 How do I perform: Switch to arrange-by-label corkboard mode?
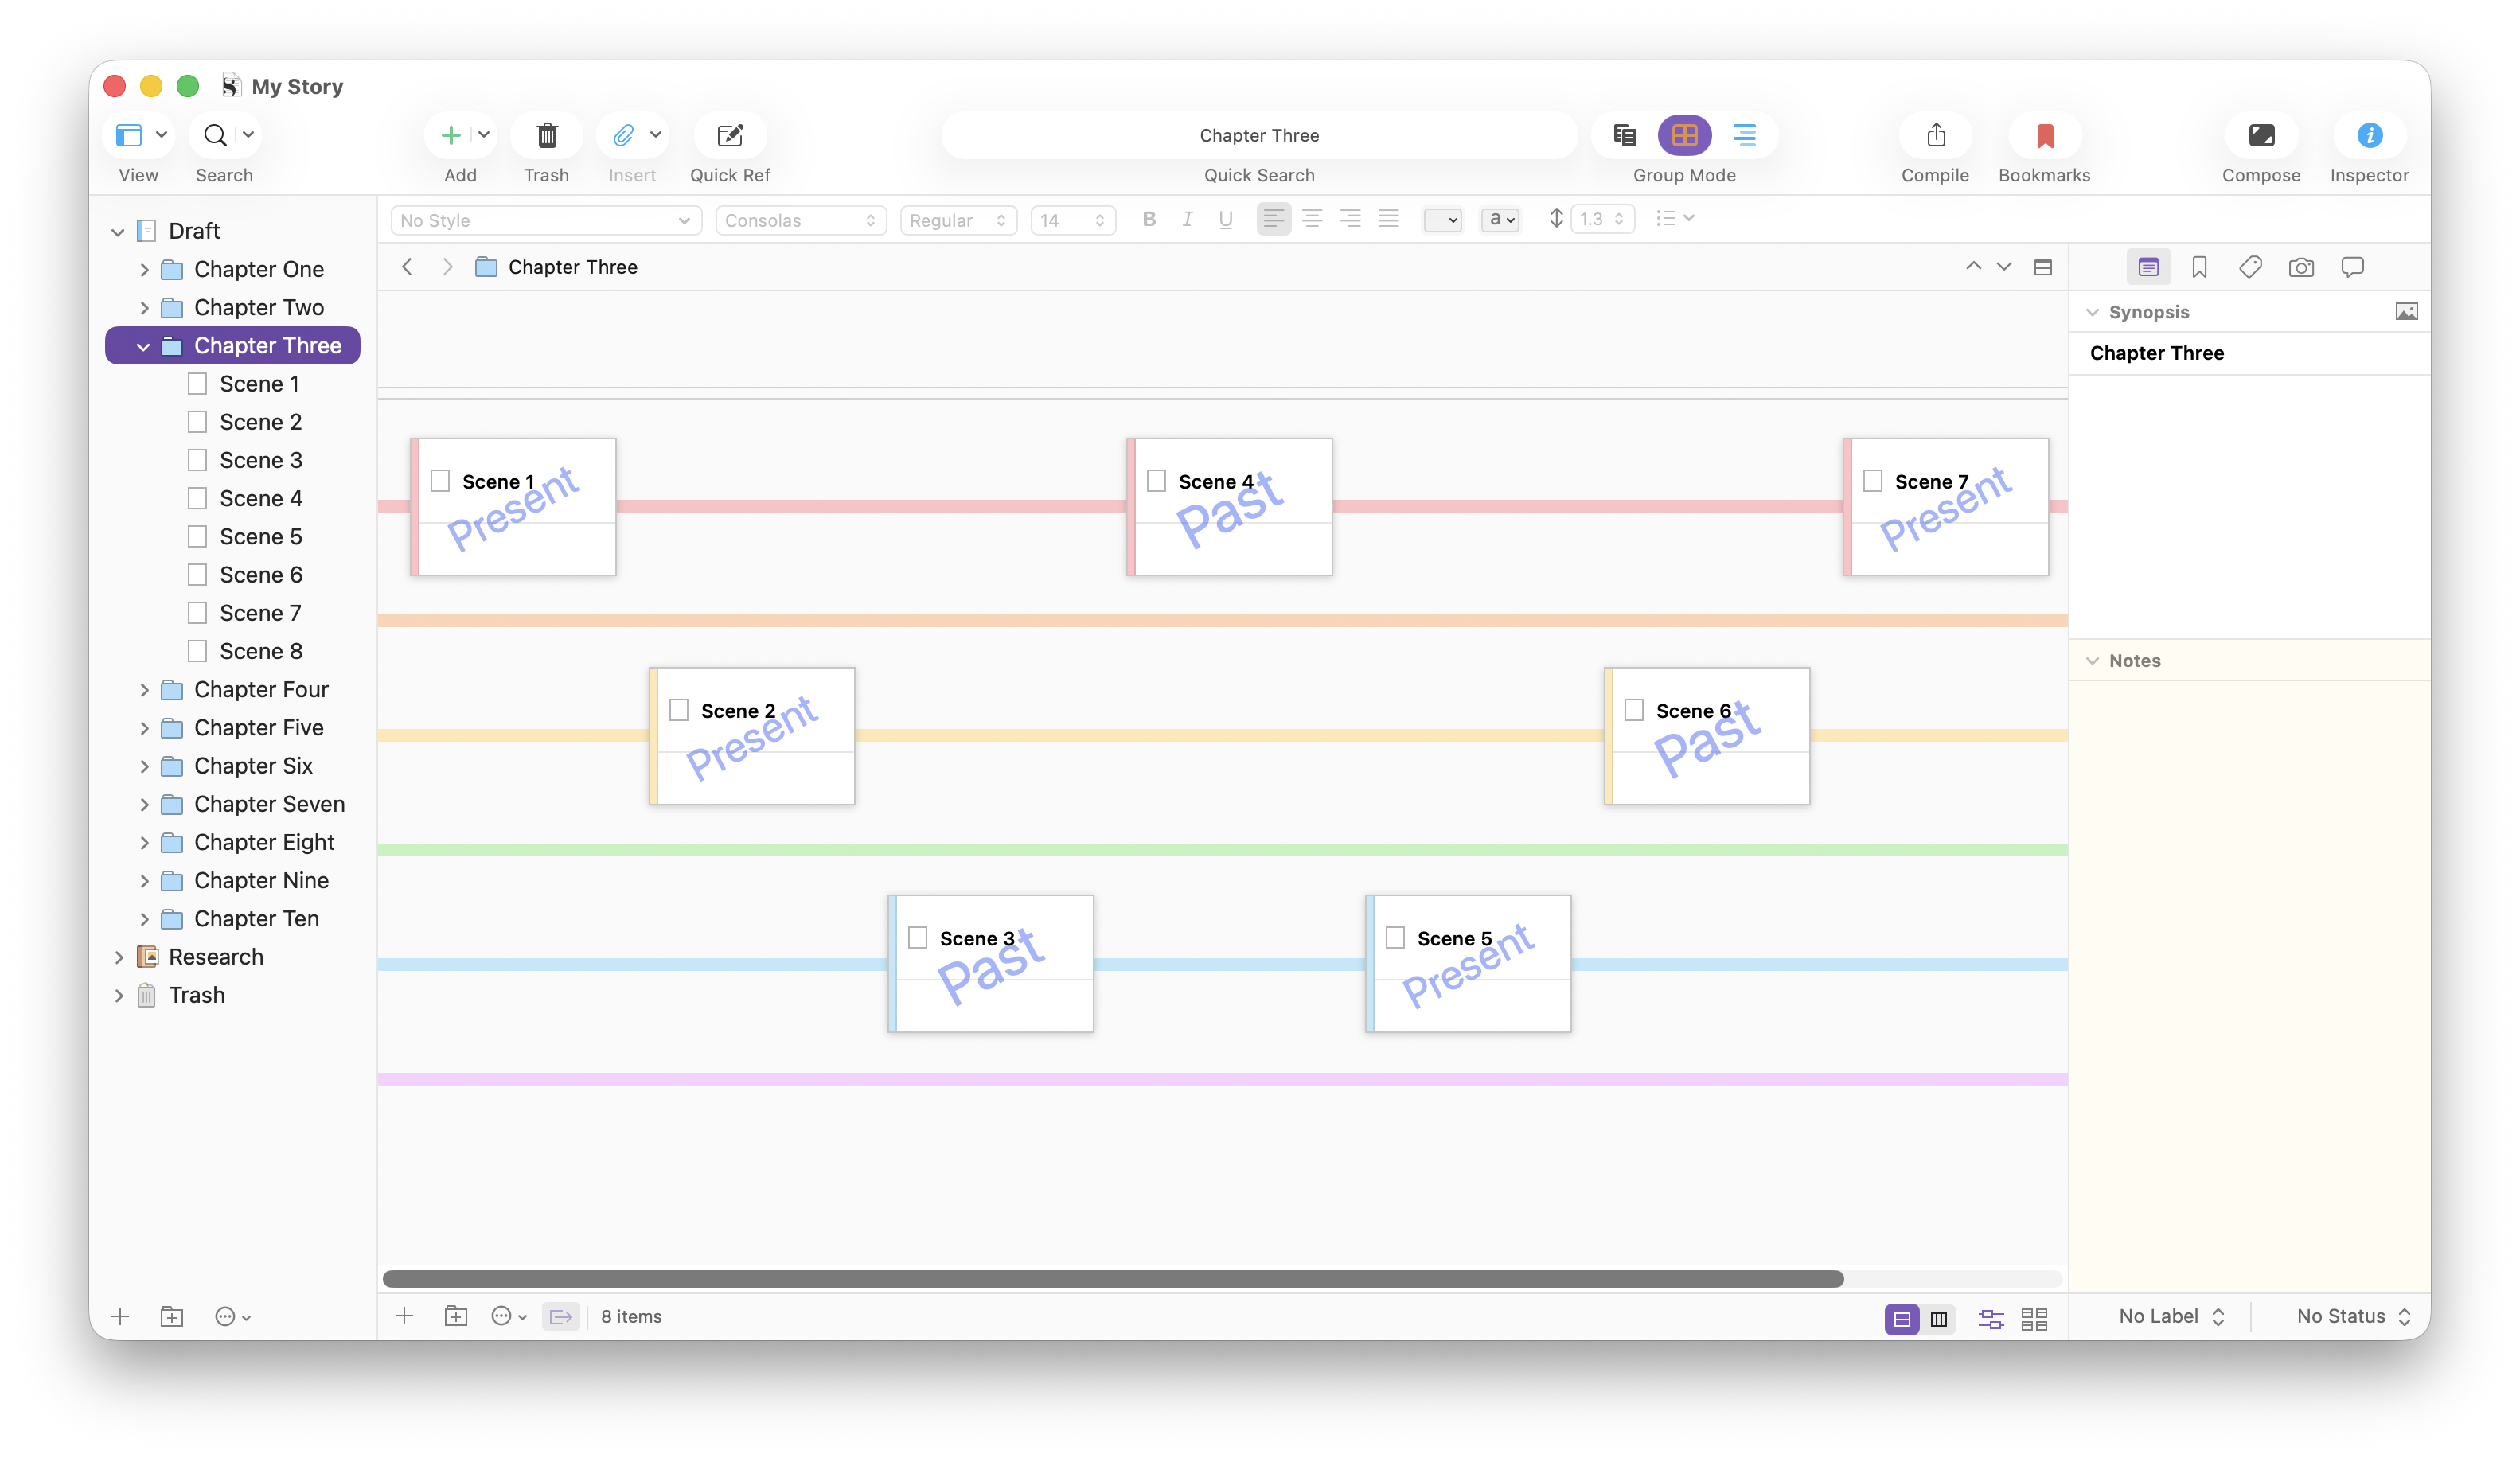click(x=1990, y=1318)
